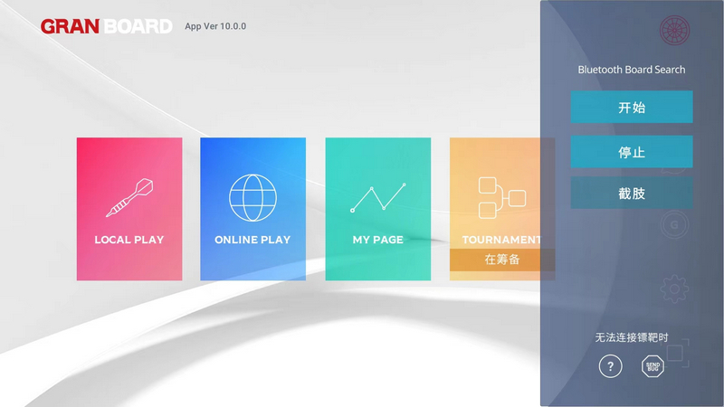Select the ONLINE PLAY label
The width and height of the screenshot is (724, 407).
(252, 240)
